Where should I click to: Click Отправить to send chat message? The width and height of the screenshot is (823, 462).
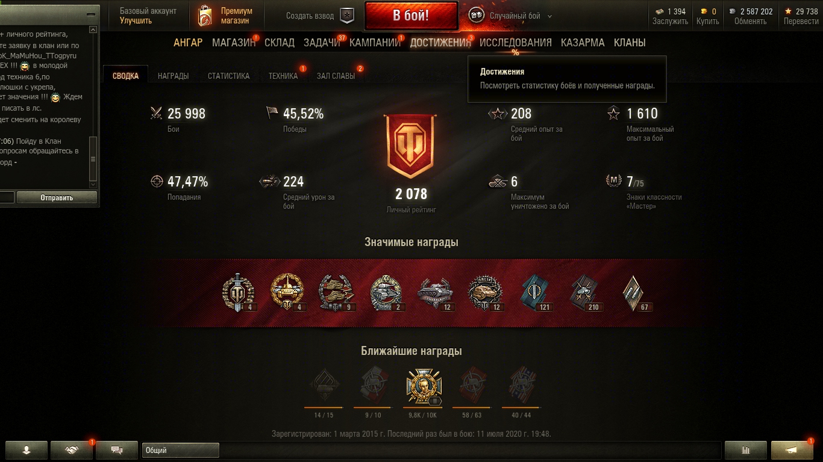click(57, 197)
